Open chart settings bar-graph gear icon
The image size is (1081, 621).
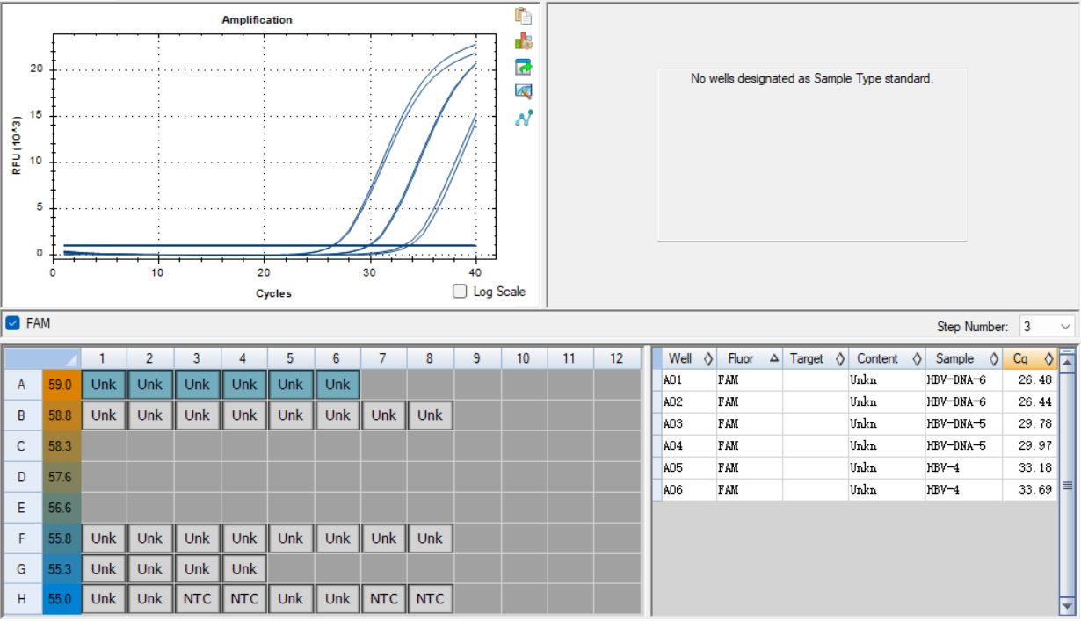pos(524,41)
